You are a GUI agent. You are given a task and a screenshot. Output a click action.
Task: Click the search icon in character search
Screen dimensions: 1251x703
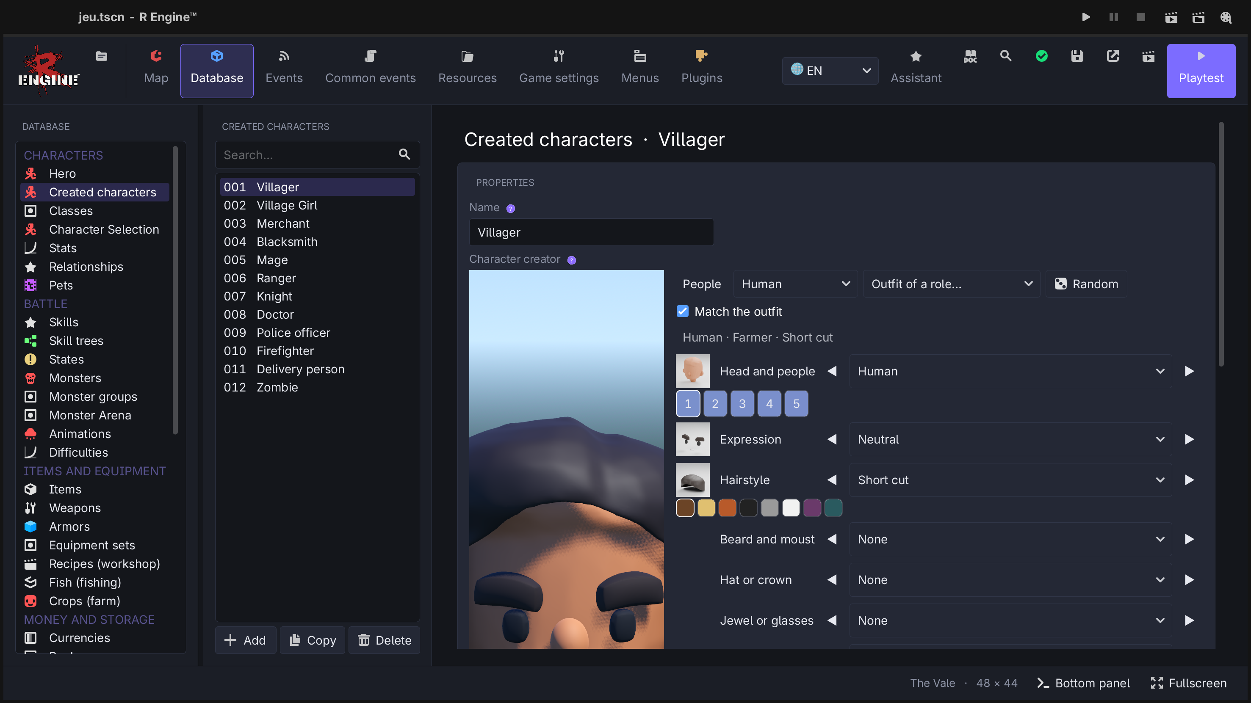pos(404,154)
